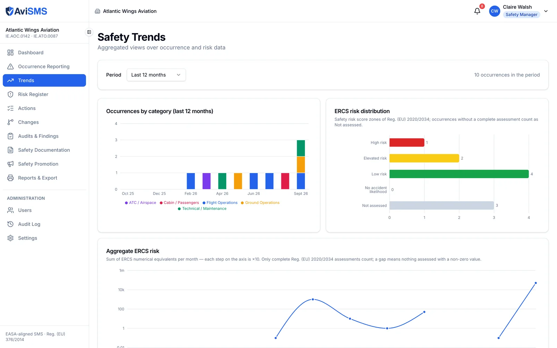Click the Safety Documentation file icon

[x=10, y=150]
